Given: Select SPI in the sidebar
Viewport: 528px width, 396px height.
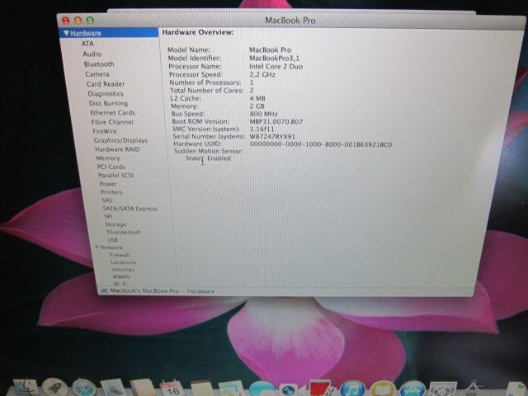Looking at the screenshot, I should click(x=108, y=216).
